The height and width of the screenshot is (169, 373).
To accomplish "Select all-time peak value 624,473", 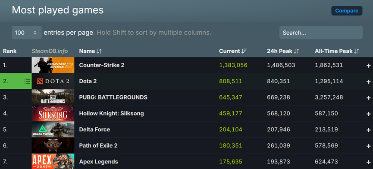I will (x=326, y=162).
